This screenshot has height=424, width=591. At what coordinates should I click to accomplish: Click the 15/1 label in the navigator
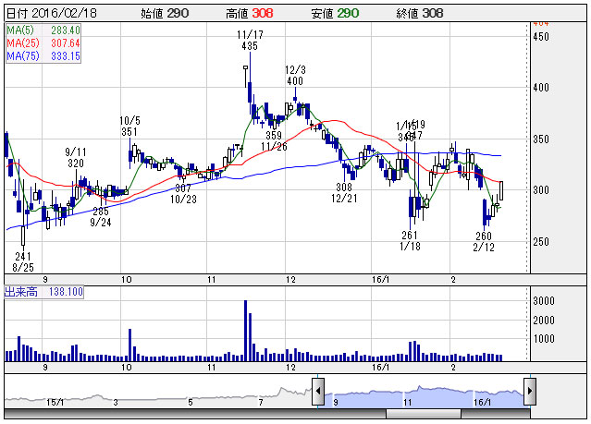pos(55,403)
